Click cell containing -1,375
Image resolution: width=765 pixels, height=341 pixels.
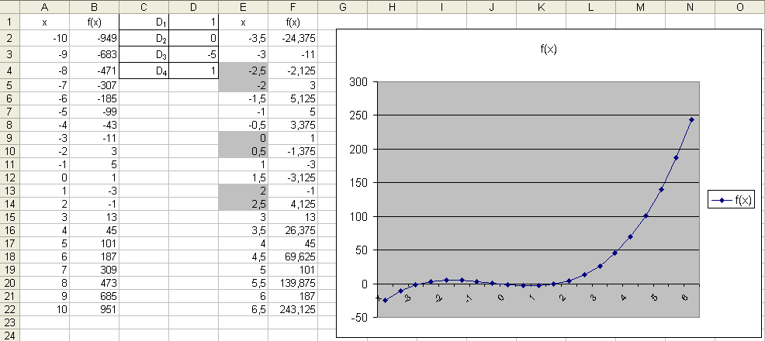pos(292,151)
